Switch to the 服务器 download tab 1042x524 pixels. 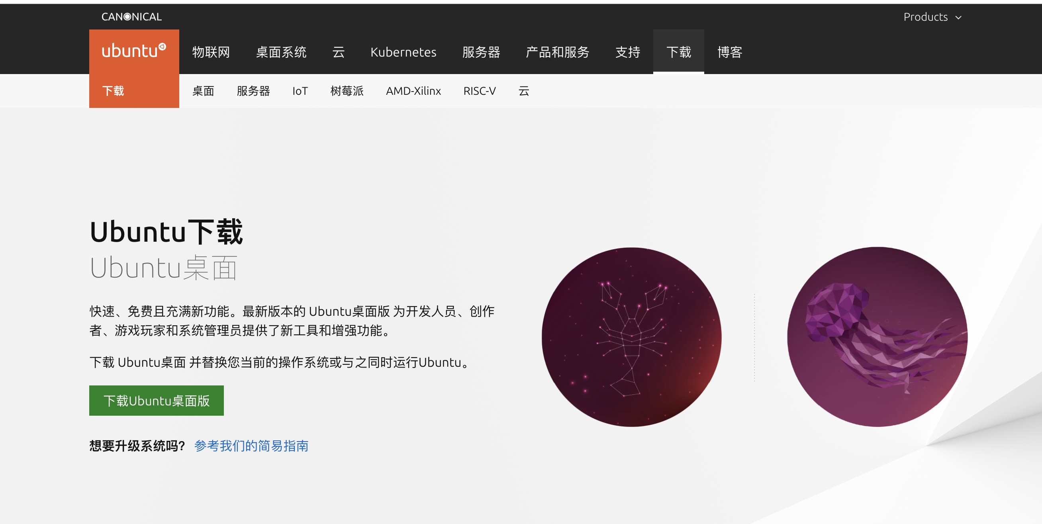point(254,91)
